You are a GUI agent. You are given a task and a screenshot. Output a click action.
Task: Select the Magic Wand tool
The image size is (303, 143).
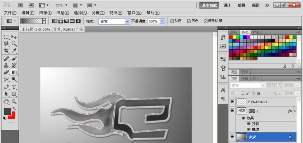14,44
